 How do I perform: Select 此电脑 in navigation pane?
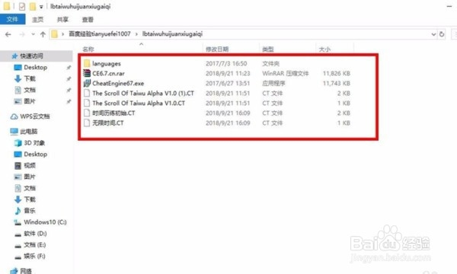click(x=29, y=132)
